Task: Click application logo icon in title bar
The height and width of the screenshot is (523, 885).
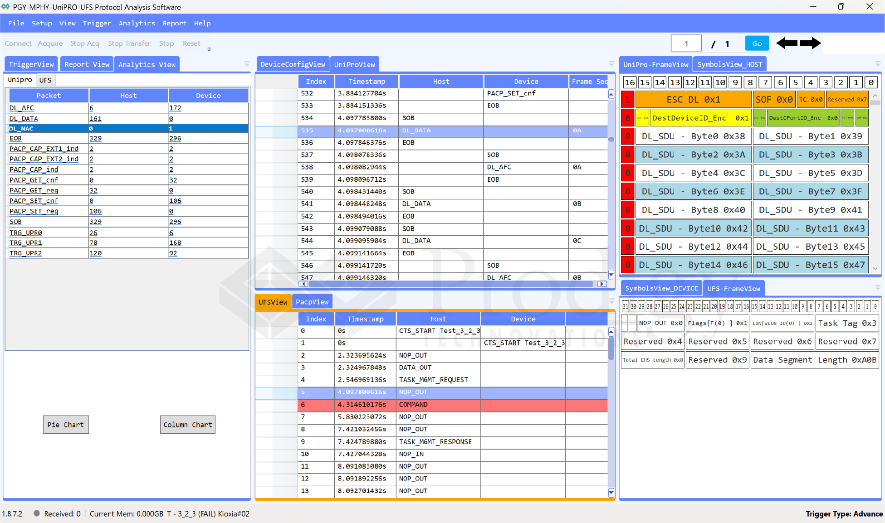Action: [x=5, y=7]
